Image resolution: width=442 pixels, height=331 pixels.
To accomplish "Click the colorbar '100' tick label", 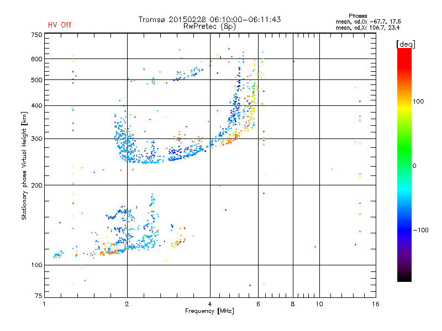I will click(x=418, y=102).
